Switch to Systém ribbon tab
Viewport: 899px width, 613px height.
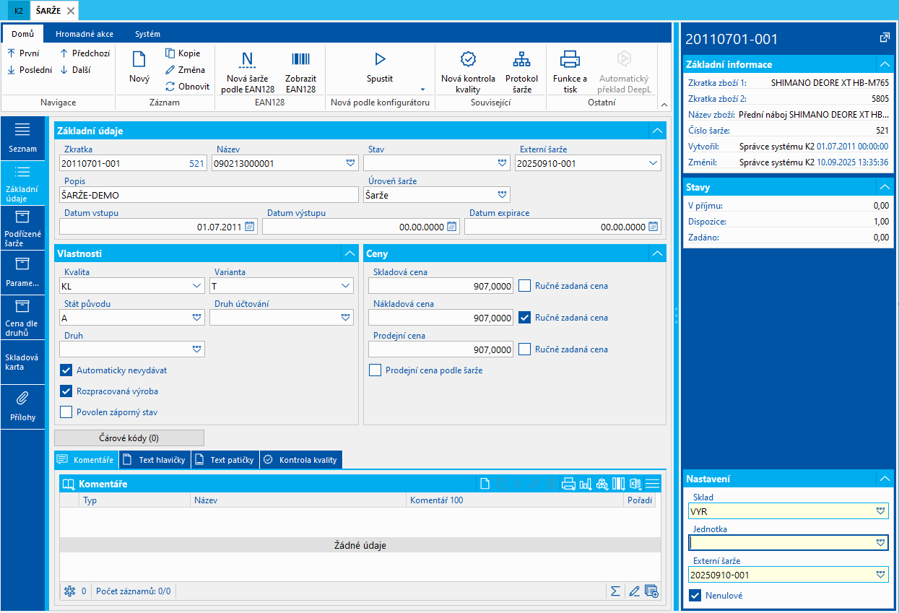coord(147,34)
